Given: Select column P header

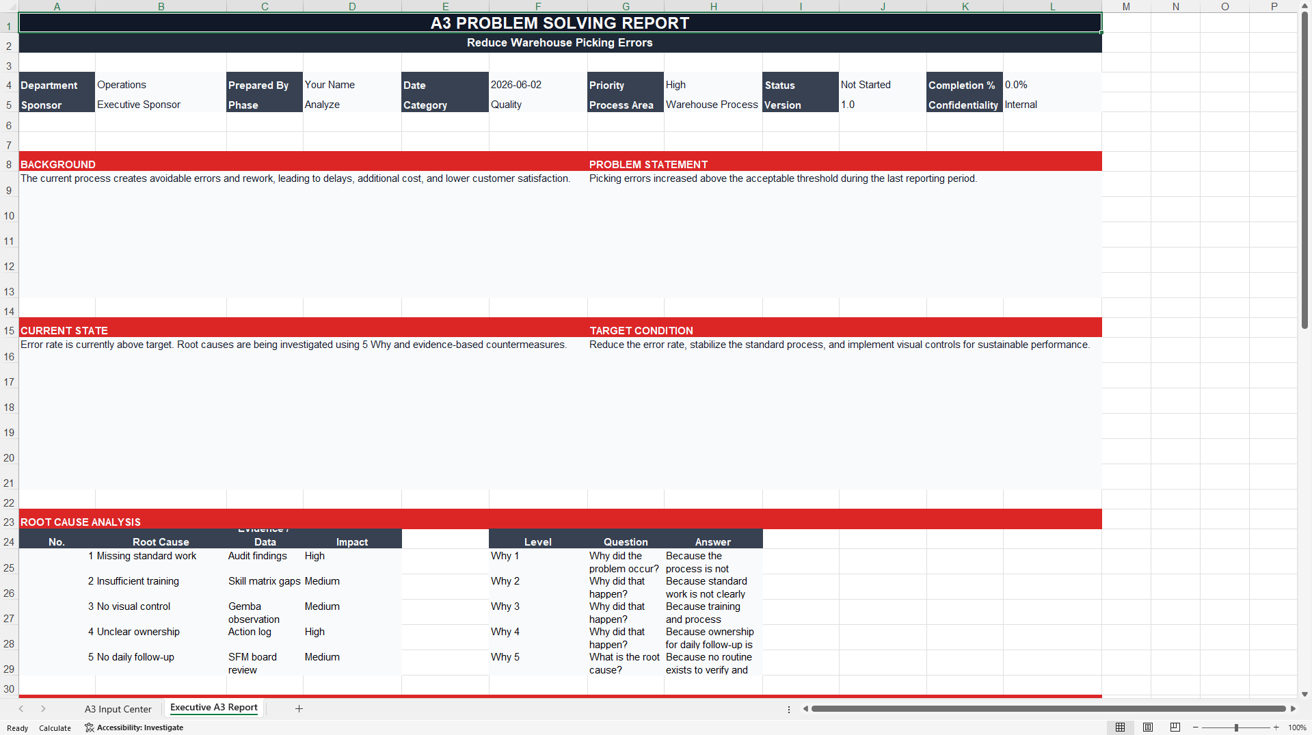Looking at the screenshot, I should coord(1274,6).
